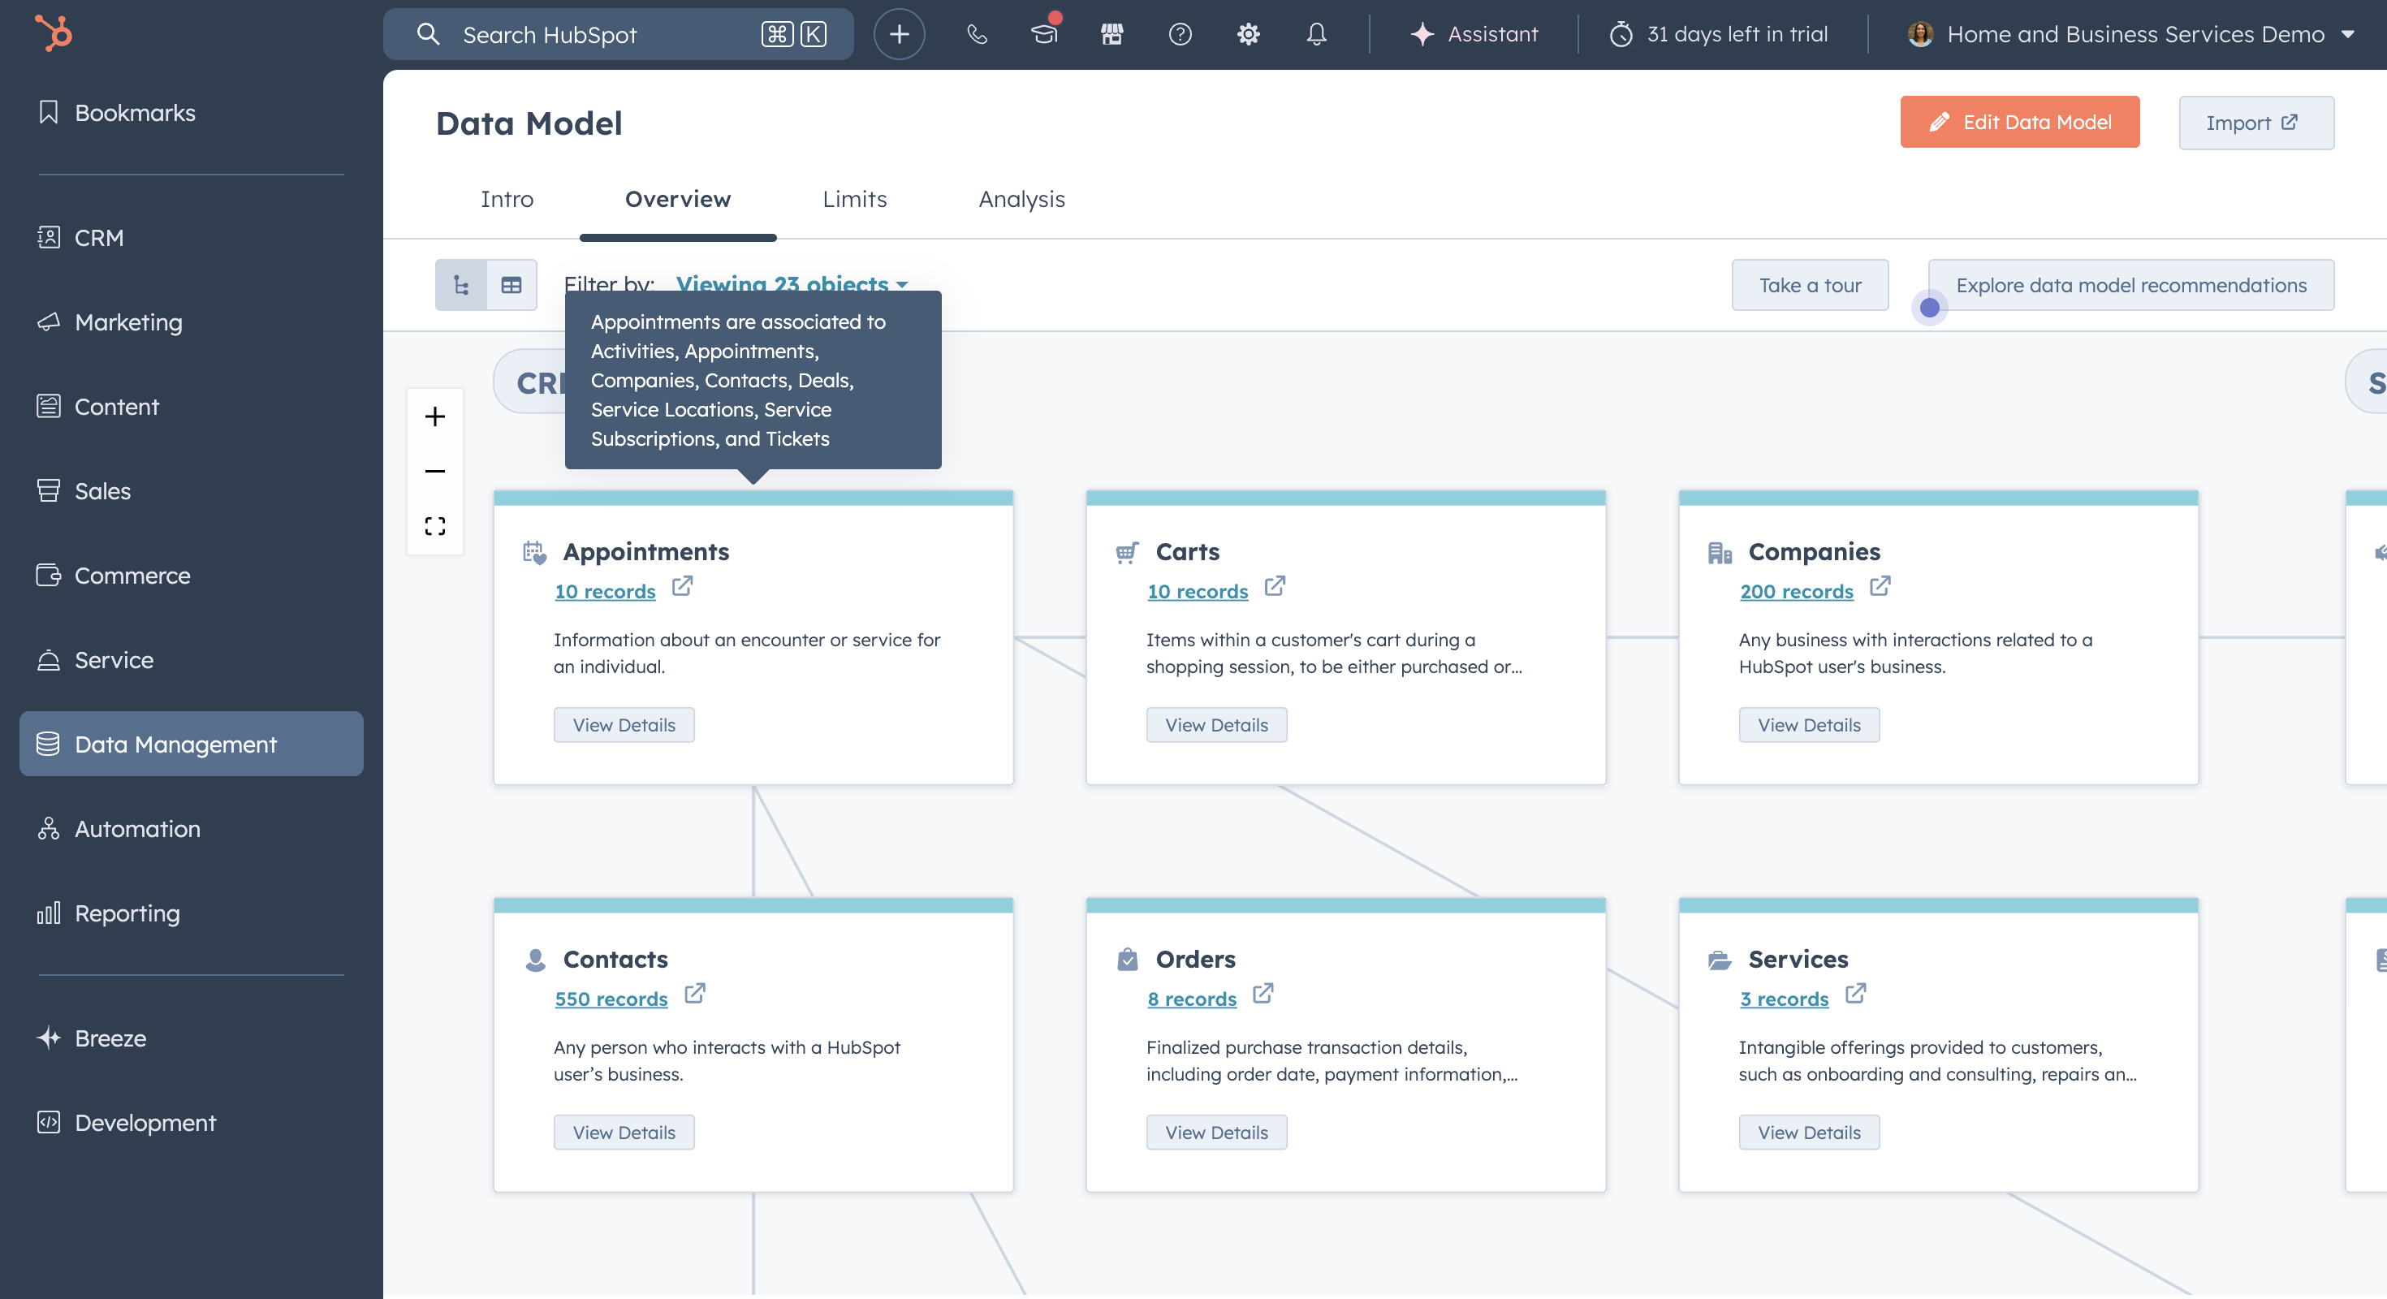Click inside the Search HubSpot field
Screen dimensions: 2387x1299
(575, 34)
